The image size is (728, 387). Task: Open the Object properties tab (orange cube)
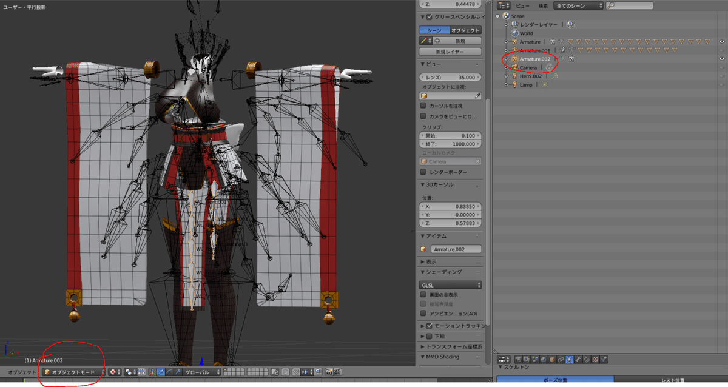(552, 360)
